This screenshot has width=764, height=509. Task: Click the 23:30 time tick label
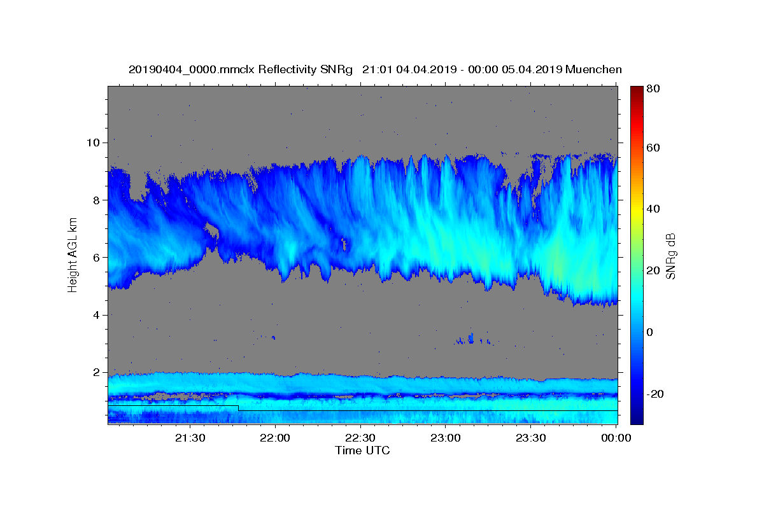click(531, 438)
